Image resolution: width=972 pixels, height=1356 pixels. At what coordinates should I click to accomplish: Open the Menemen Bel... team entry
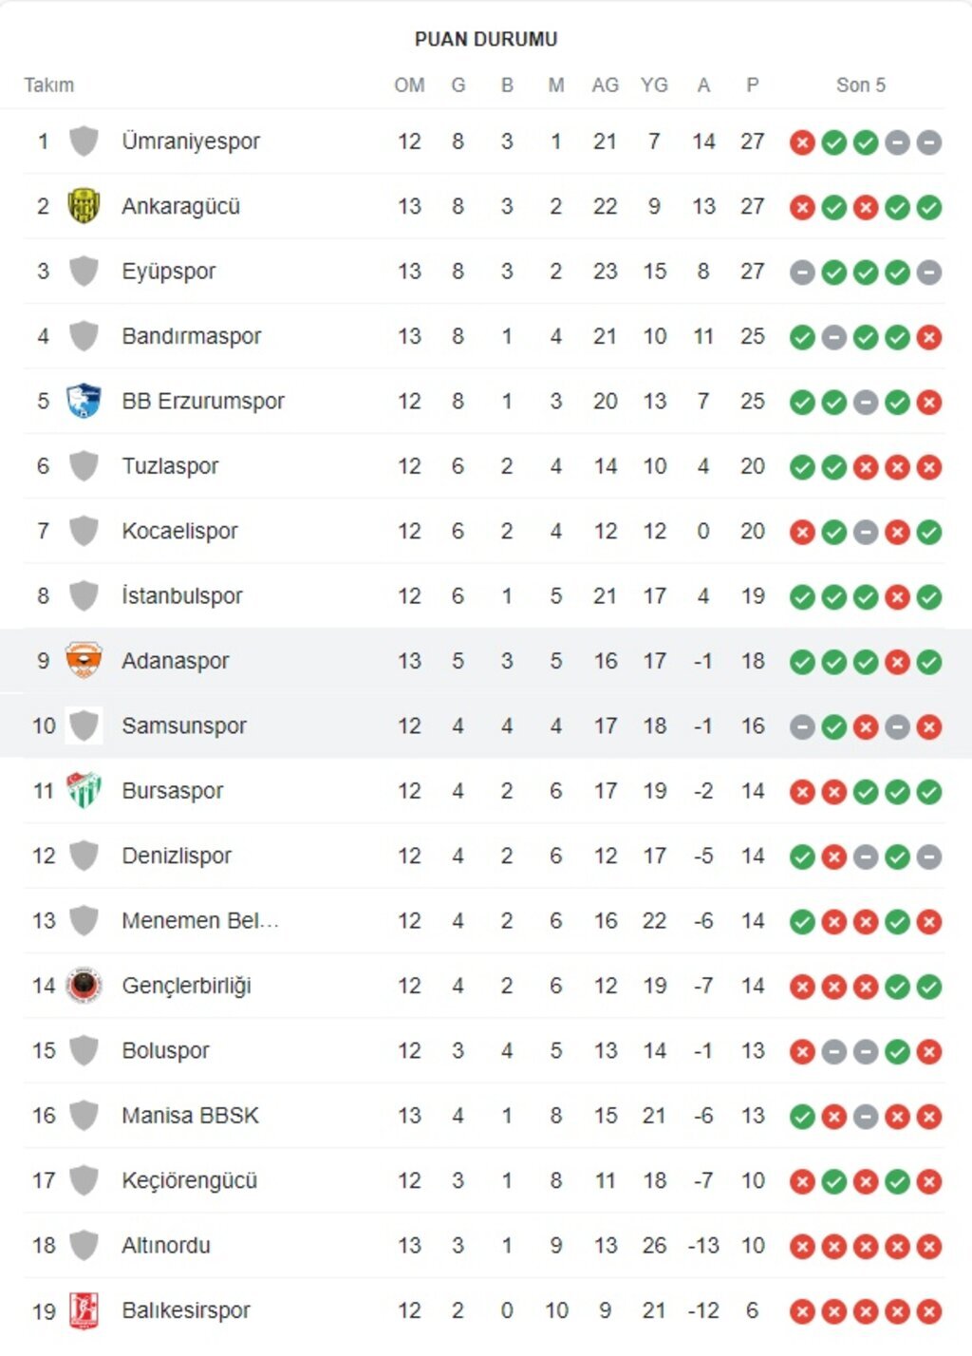[x=199, y=920]
